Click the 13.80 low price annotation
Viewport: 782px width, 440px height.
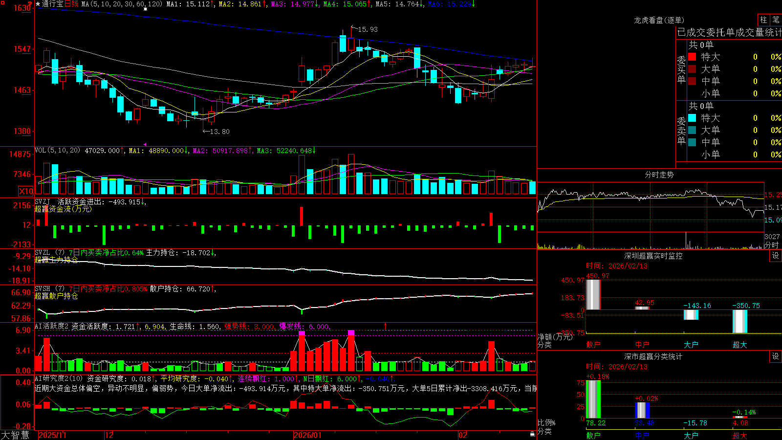(x=219, y=132)
